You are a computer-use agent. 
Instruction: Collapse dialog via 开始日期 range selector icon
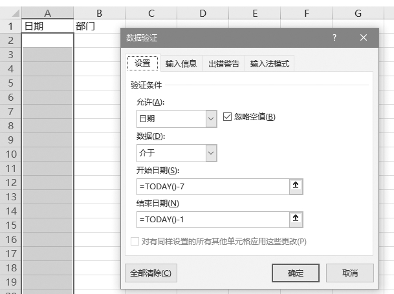(x=296, y=187)
